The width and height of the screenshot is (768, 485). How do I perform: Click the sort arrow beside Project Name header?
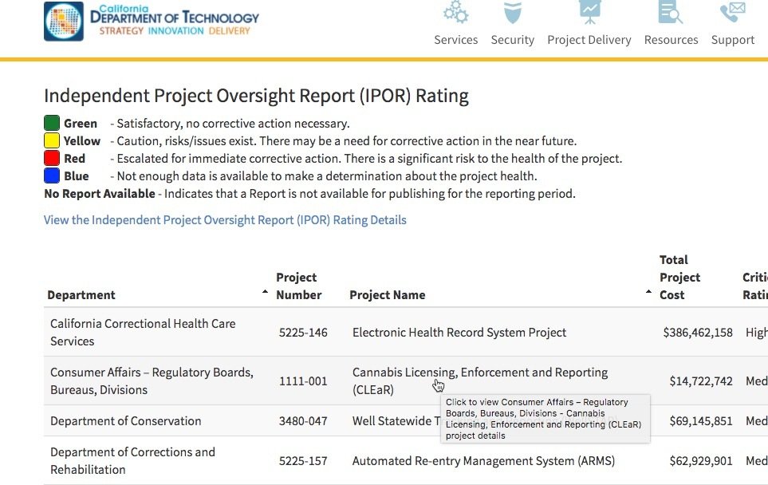[x=648, y=291]
